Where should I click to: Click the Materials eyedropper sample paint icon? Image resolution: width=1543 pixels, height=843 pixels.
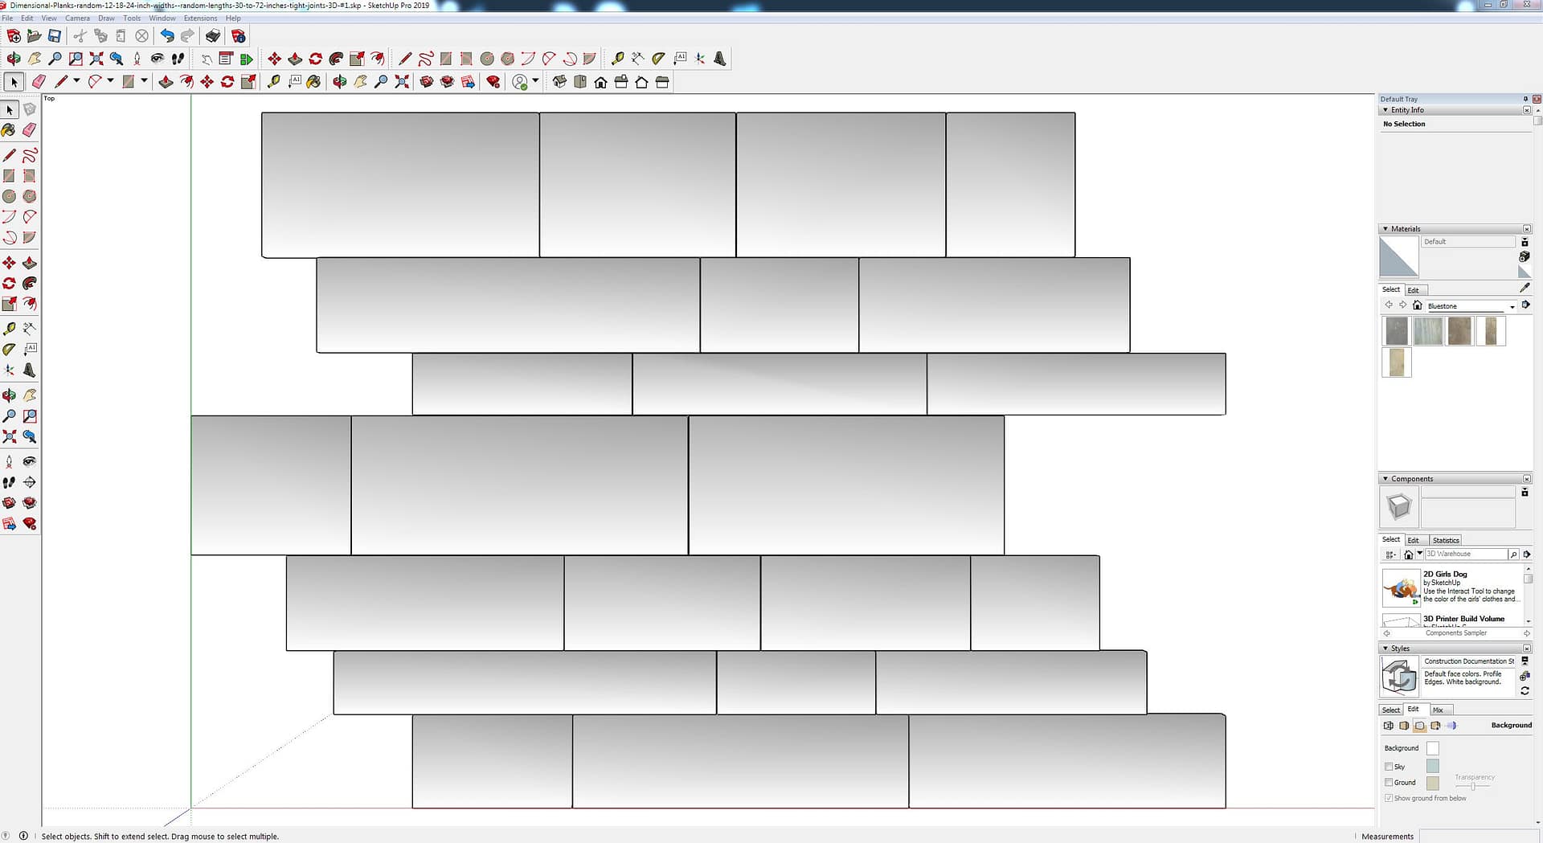[1525, 288]
